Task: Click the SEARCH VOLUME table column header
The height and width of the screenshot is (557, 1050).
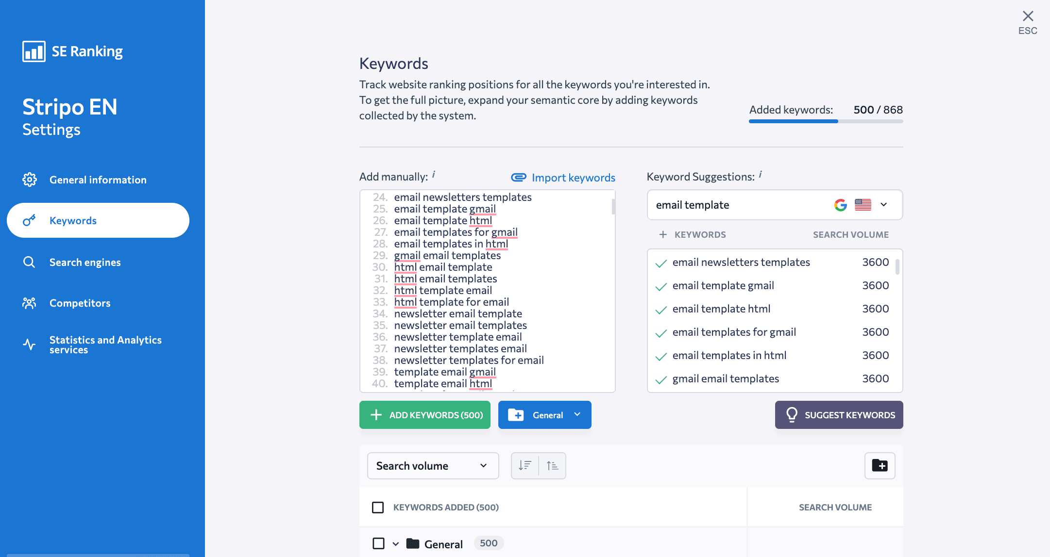Action: click(835, 507)
